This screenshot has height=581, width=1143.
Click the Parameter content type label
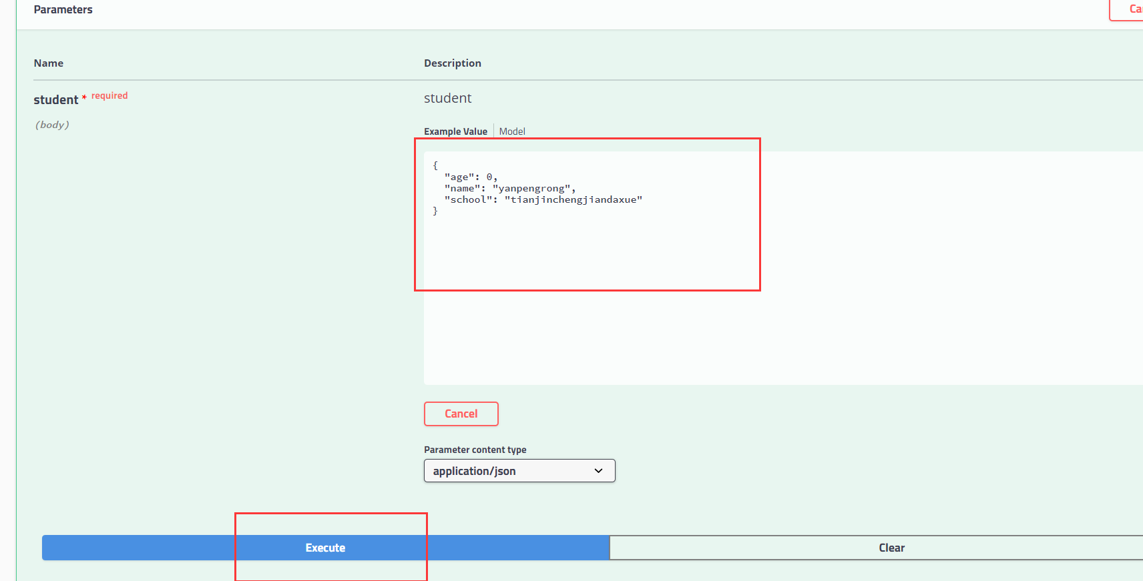(x=475, y=450)
